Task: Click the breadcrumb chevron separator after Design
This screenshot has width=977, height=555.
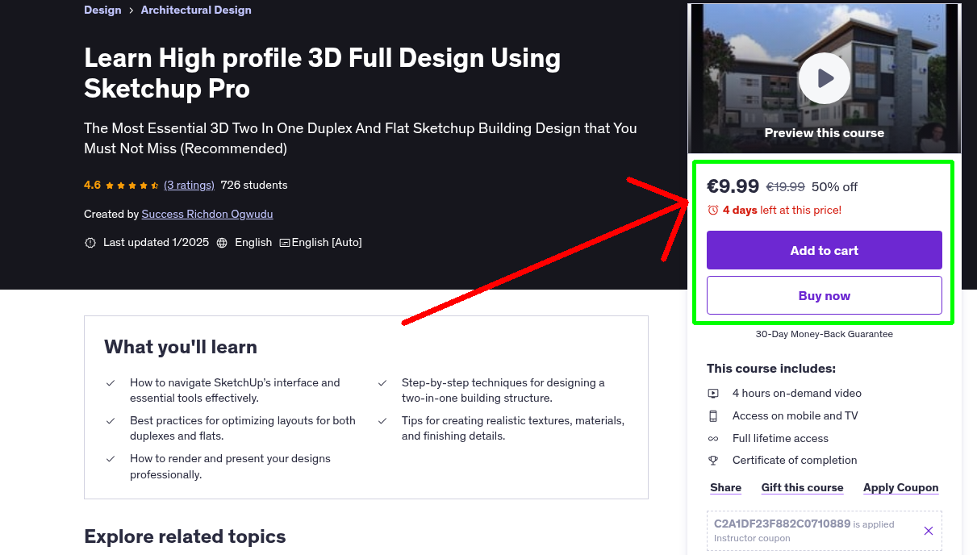Action: 131,10
